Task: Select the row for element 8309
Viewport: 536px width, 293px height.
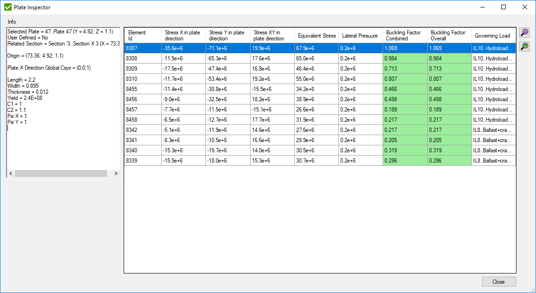Action: click(x=320, y=69)
